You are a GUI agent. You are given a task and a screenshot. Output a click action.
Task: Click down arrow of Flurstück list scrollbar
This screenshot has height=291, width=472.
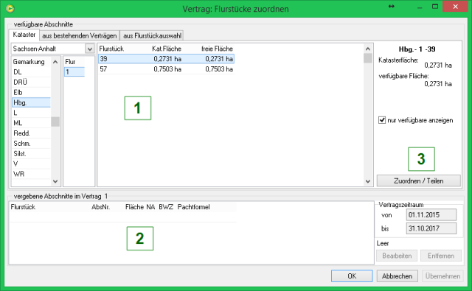click(368, 181)
